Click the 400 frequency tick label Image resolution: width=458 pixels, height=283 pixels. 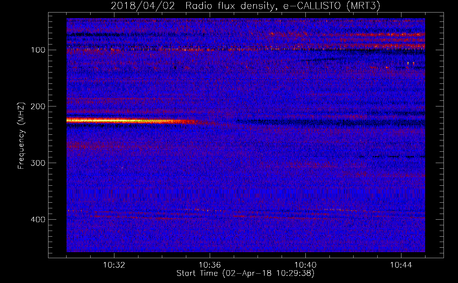click(38, 220)
